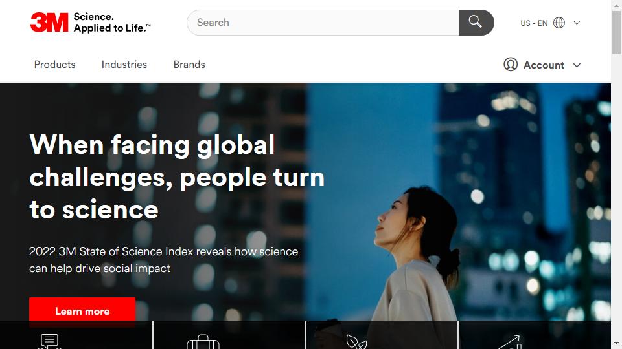This screenshot has height=349, width=622.
Task: Click the rising arrow chart icon tile
Action: [x=535, y=335]
